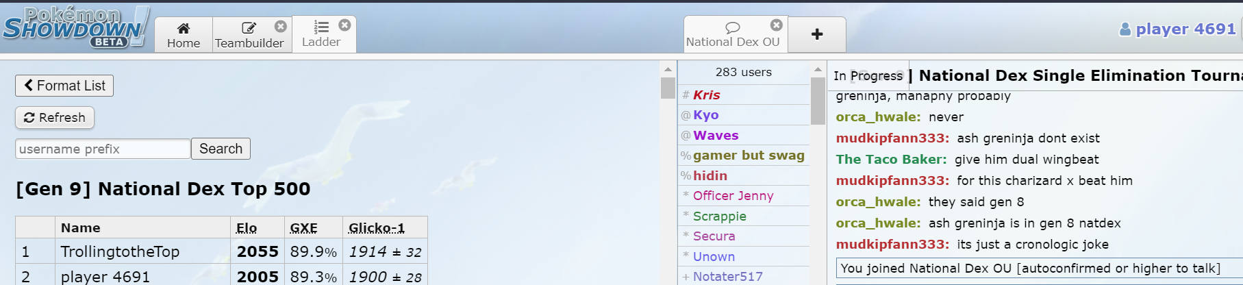This screenshot has height=285, width=1243.
Task: Open the National Dex OU chat tab
Action: pyautogui.click(x=732, y=35)
